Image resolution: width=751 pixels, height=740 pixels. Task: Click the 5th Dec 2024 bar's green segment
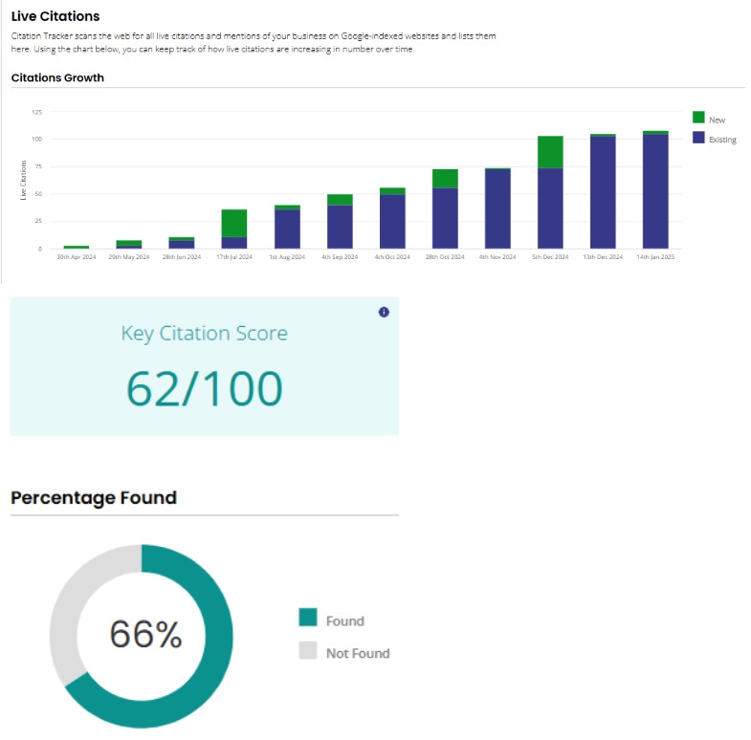tap(550, 152)
